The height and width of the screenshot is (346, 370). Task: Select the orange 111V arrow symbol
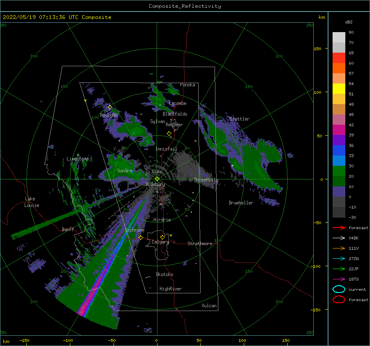(x=339, y=248)
